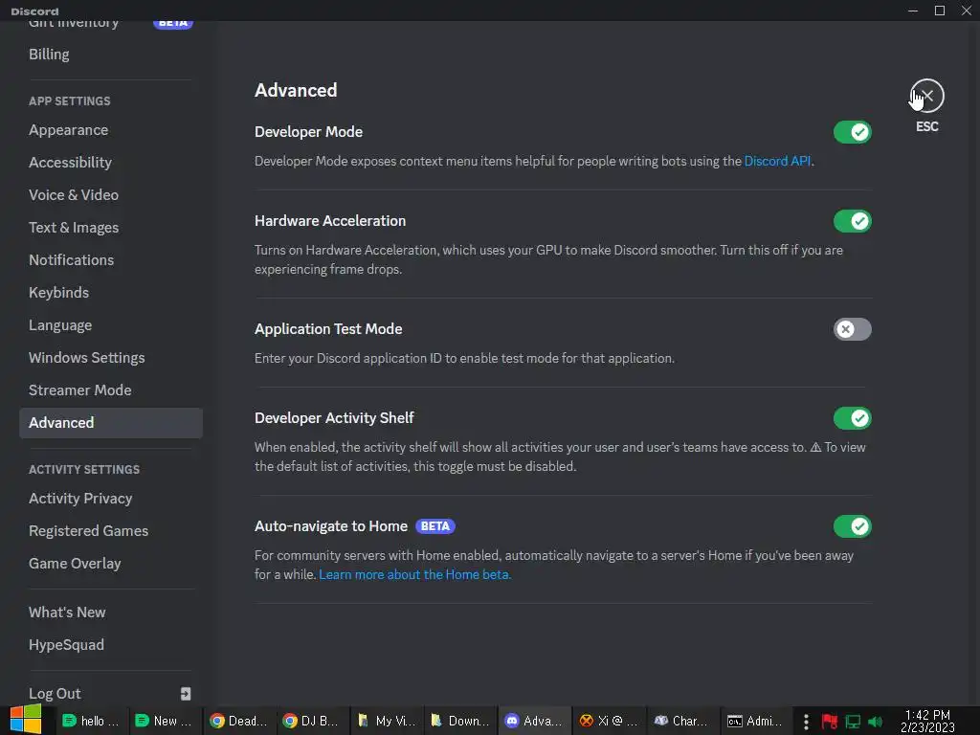Switch to 'hello' taskbar window
Image resolution: width=980 pixels, height=735 pixels.
tap(92, 721)
